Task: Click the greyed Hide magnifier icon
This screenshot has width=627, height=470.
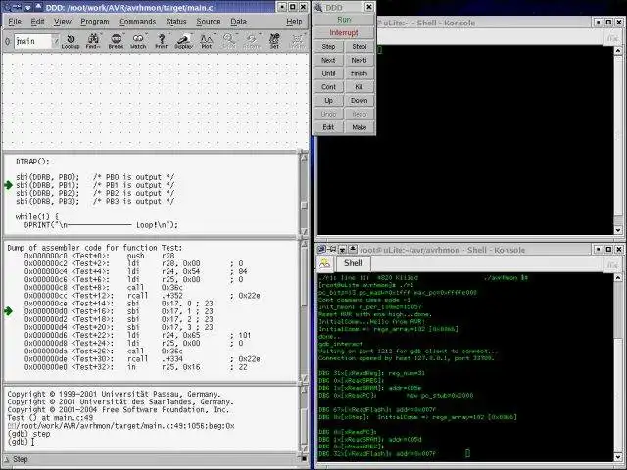Action: coord(228,41)
